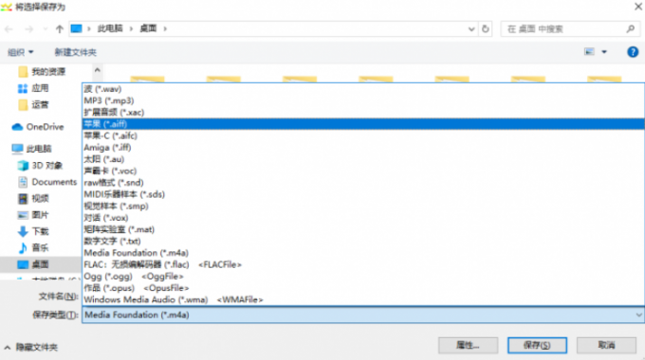
Task: Collapse the 保存类型 combo box
Action: click(638, 315)
